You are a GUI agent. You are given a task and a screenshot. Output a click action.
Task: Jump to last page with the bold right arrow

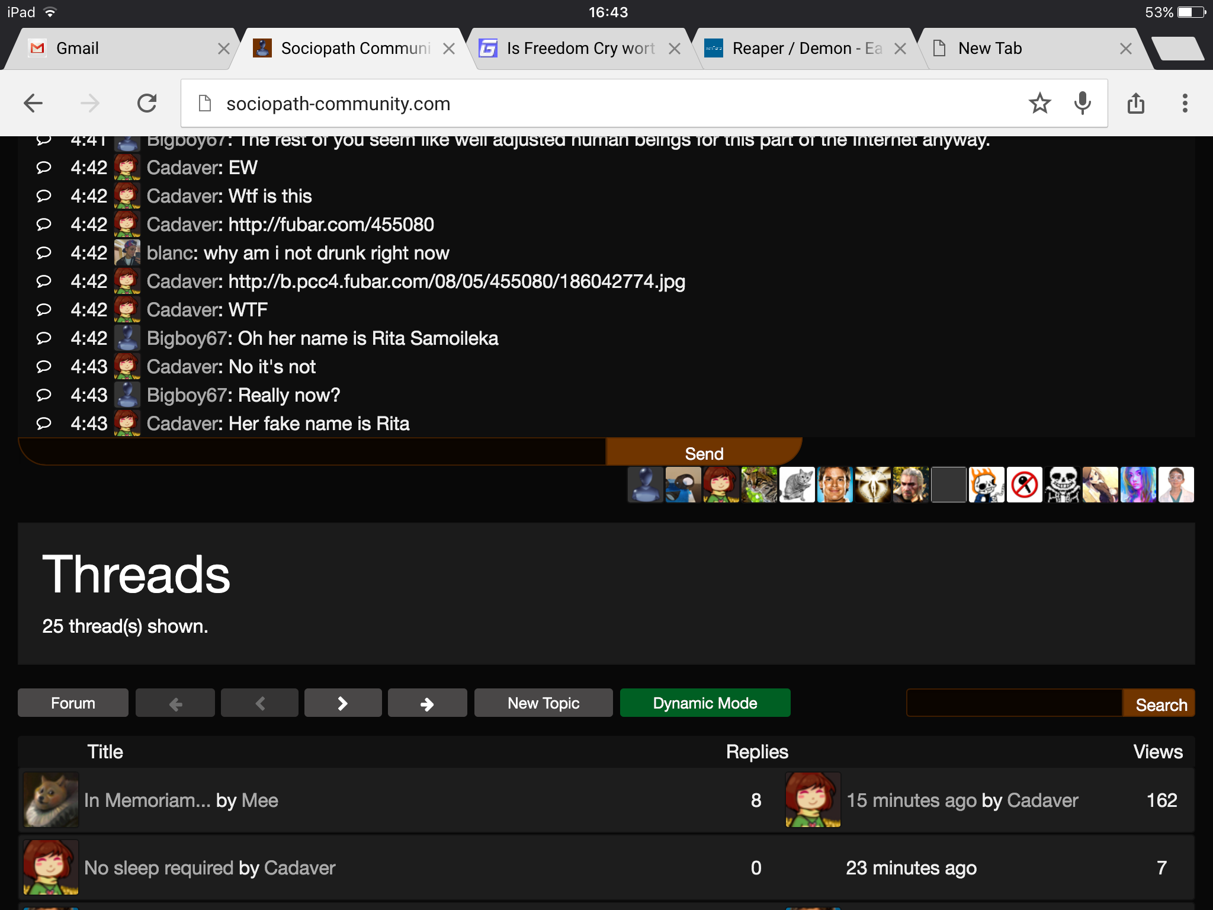click(x=427, y=703)
